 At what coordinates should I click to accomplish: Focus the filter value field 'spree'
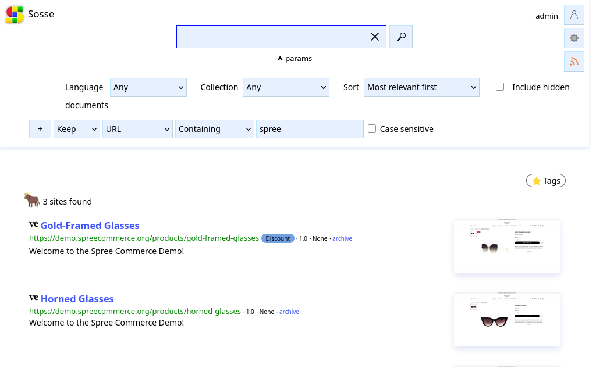(310, 129)
